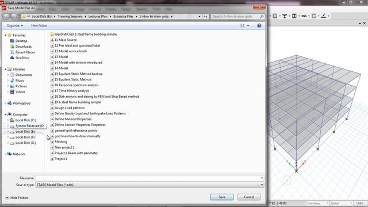Screen dimensions: 368x207
Task: Open the help question mark icon
Action: click(259, 25)
